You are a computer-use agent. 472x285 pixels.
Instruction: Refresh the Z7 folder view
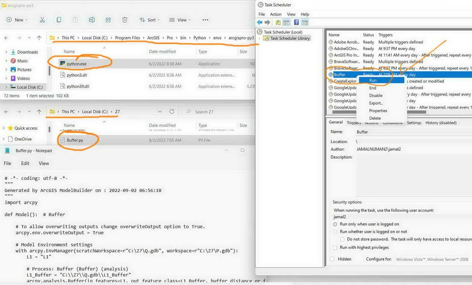pos(172,111)
